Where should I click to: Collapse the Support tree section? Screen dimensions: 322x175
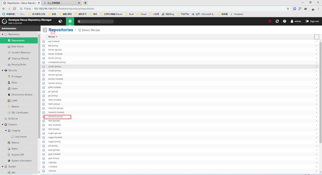click(3, 125)
